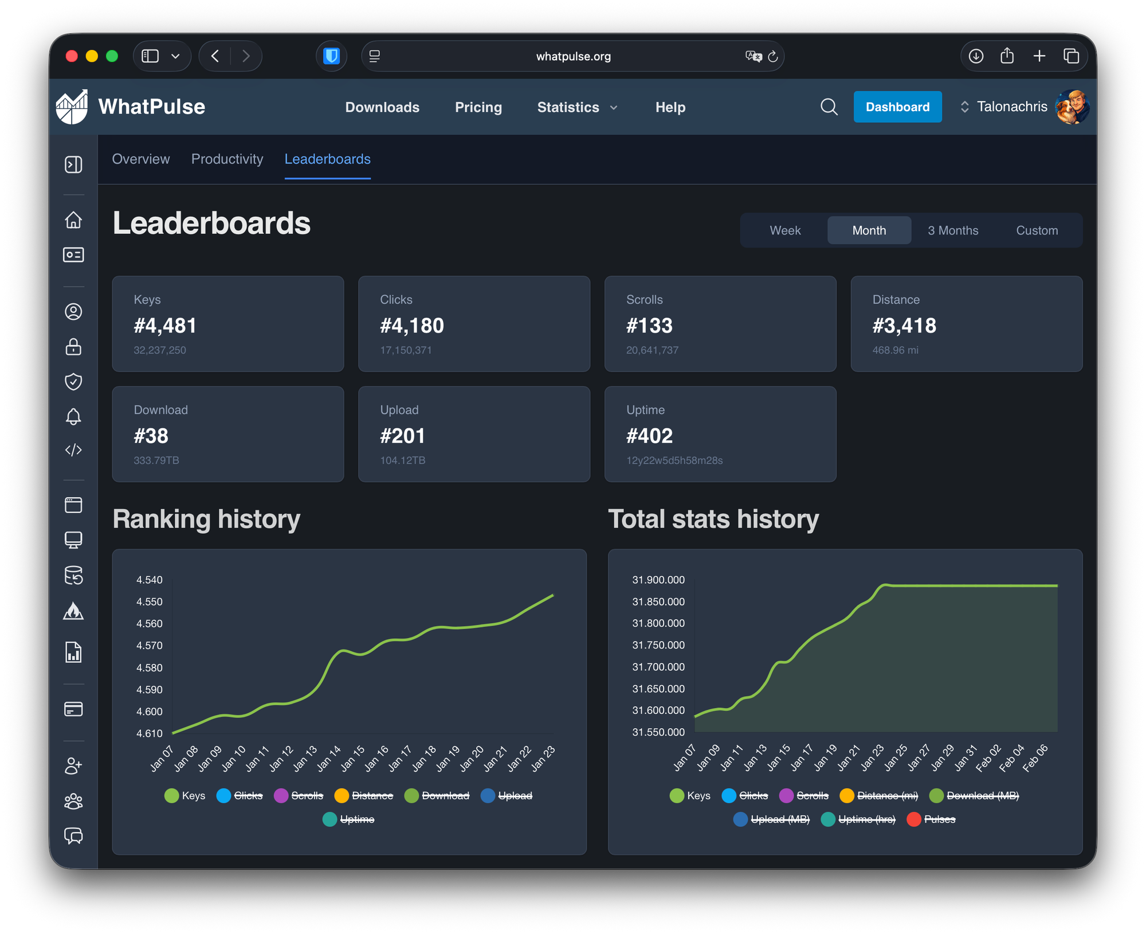Select the 3 Months time range

point(952,230)
